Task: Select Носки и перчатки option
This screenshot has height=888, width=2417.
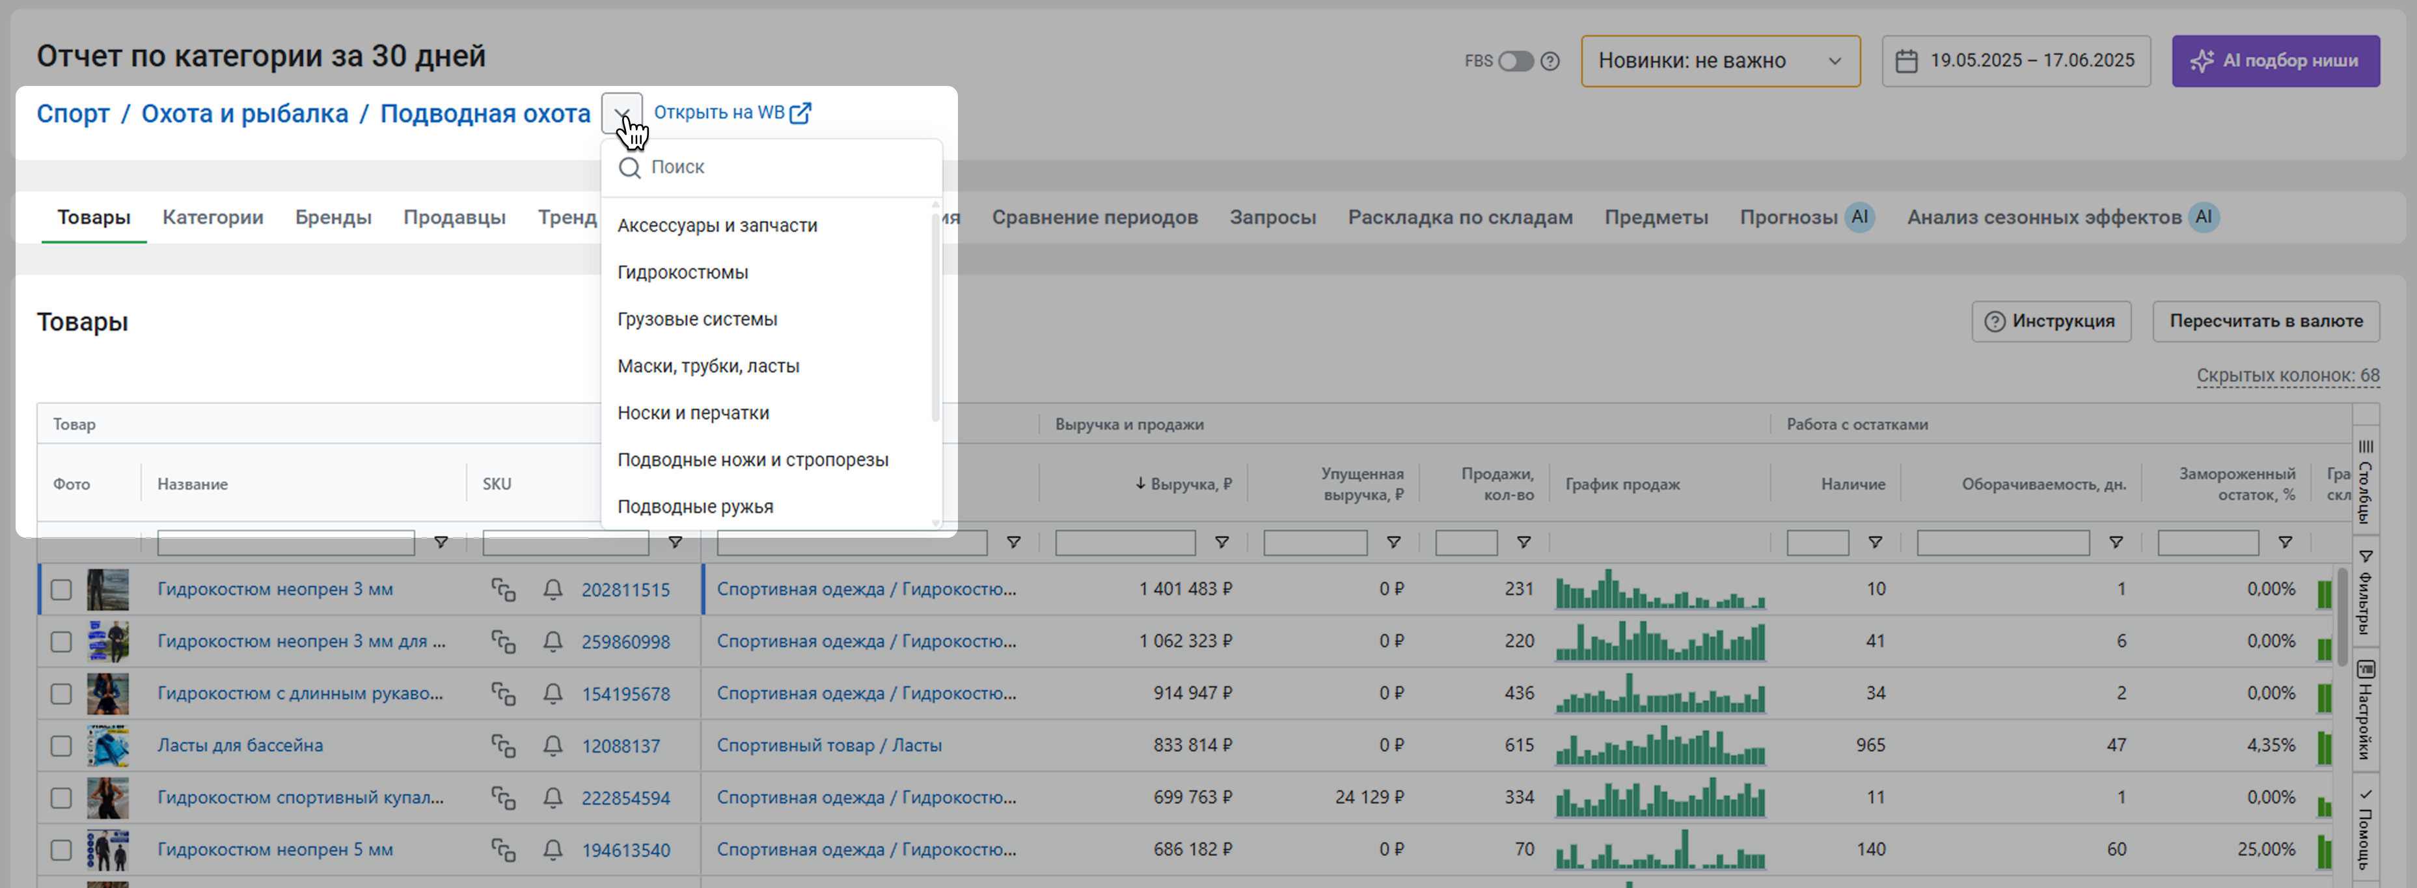Action: click(x=692, y=413)
